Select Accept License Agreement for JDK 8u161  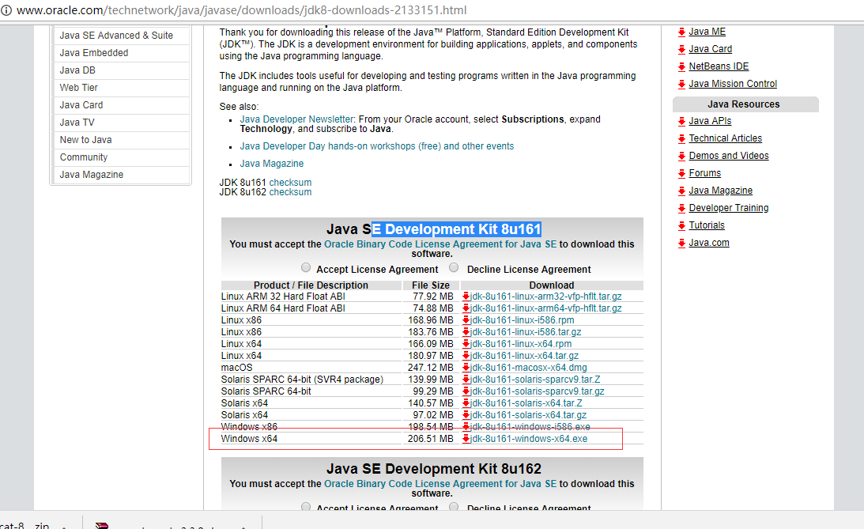pos(306,267)
